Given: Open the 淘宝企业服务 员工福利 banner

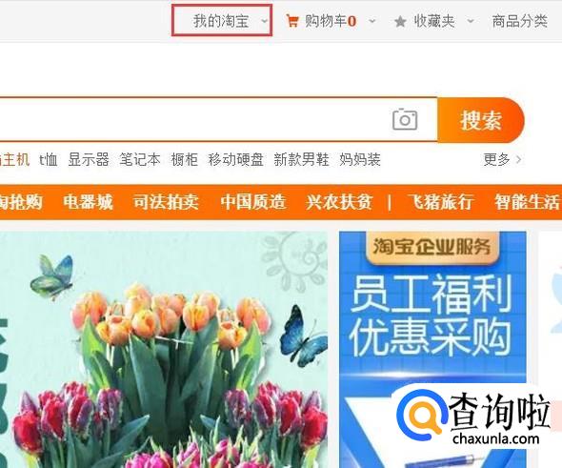Looking at the screenshot, I should tap(432, 350).
